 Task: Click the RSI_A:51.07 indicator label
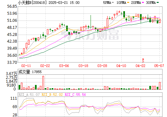click(x=29, y=95)
